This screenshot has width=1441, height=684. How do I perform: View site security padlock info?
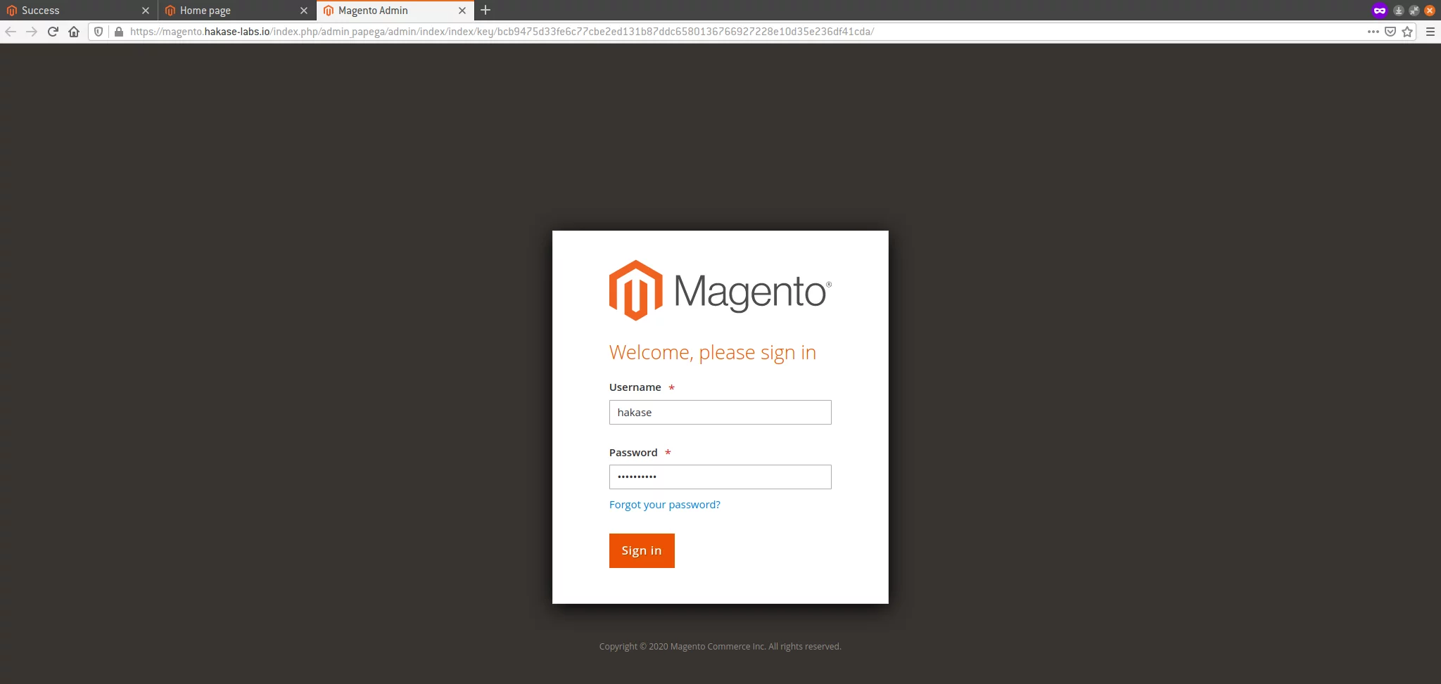pyautogui.click(x=119, y=32)
